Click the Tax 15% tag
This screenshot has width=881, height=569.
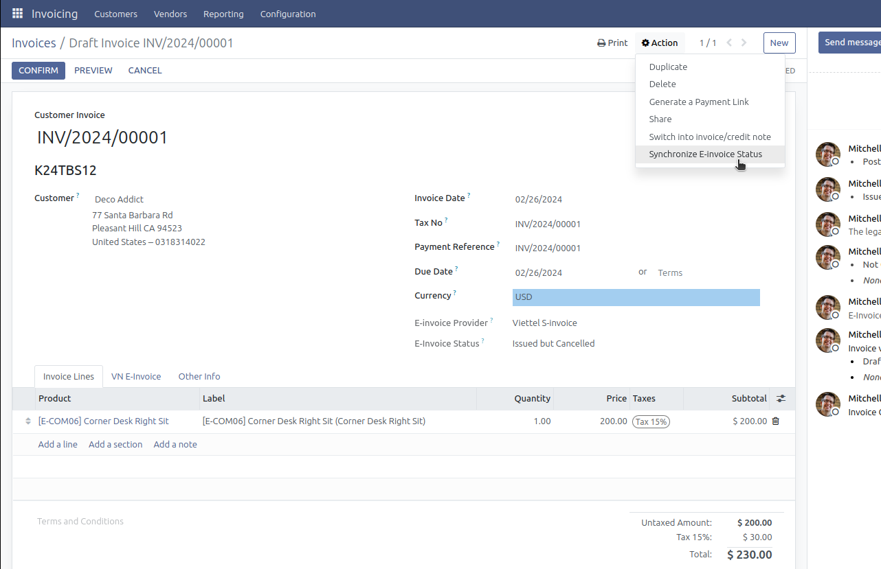[651, 421]
